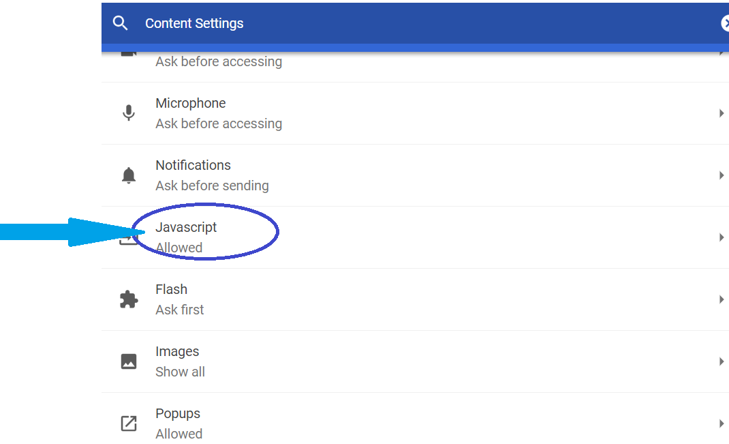The image size is (729, 444).
Task: Clear the search with the X button
Action: (725, 23)
